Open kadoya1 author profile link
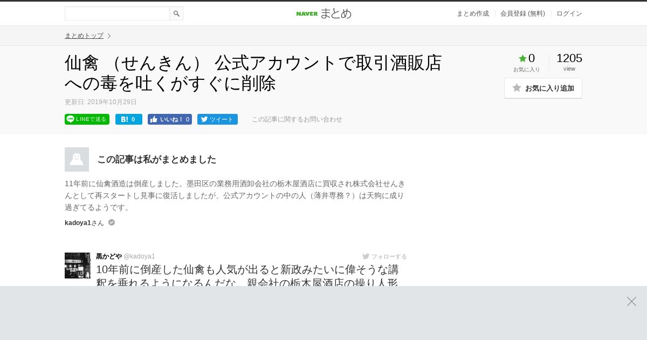Image resolution: width=647 pixels, height=340 pixels. [x=78, y=223]
